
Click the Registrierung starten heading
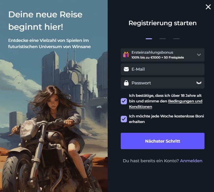[163, 23]
